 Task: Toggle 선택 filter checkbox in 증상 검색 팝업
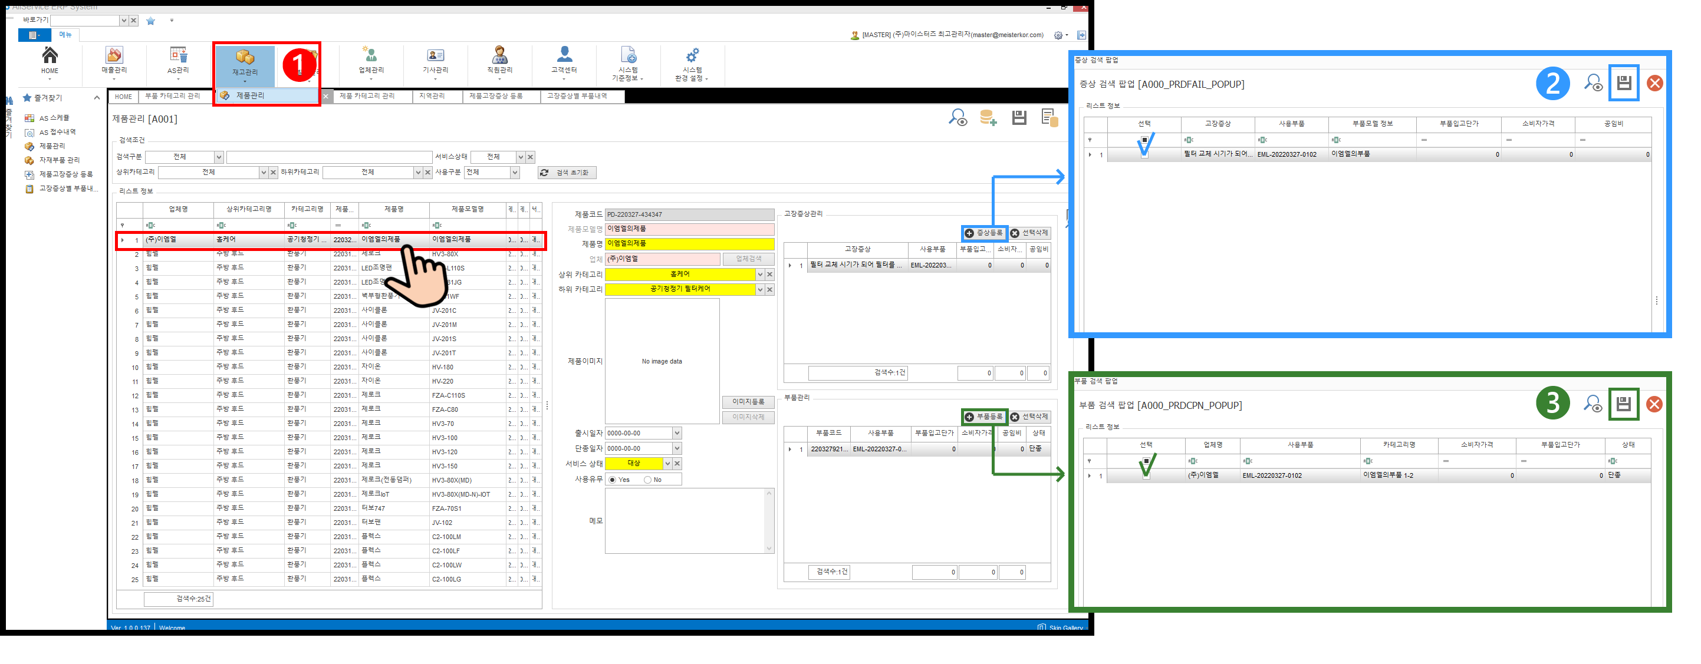click(x=1144, y=140)
